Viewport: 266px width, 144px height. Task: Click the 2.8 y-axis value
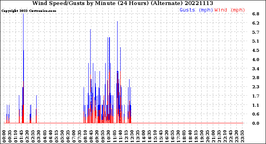click(x=256, y=78)
